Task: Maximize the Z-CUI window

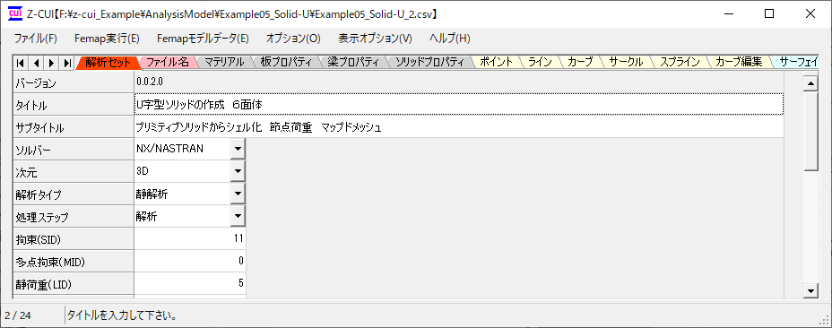Action: point(769,13)
